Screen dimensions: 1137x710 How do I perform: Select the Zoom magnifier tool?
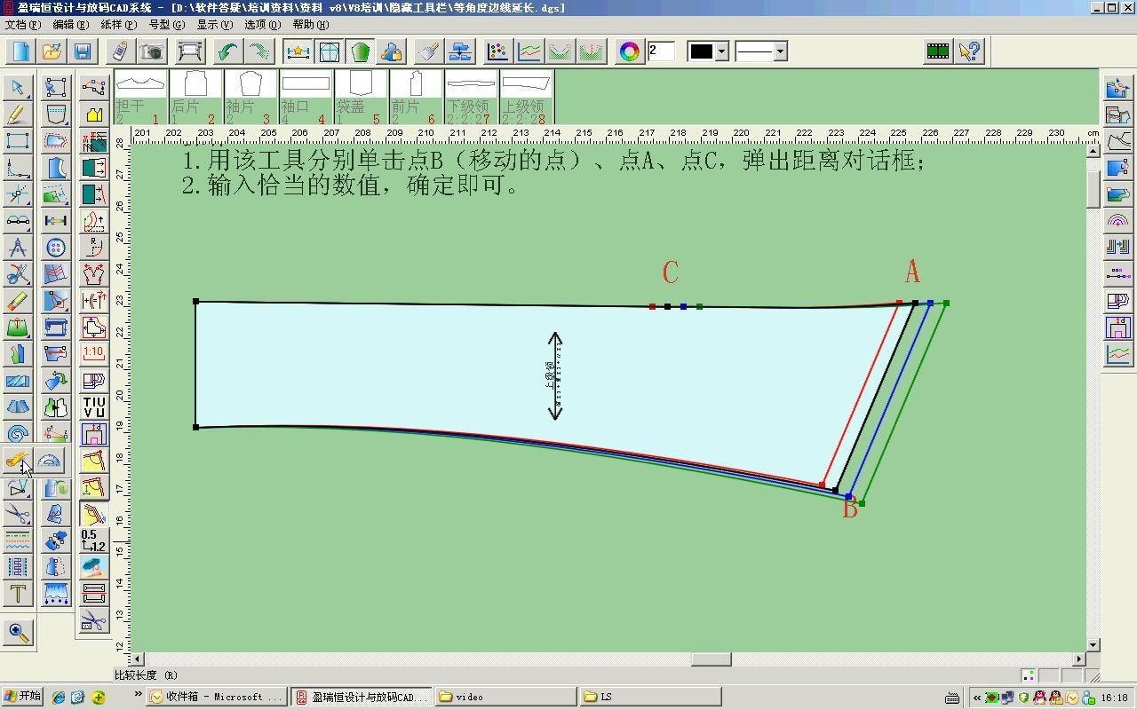20,633
